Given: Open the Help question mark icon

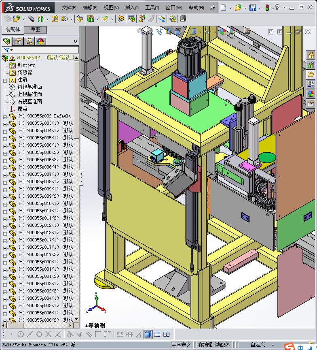Looking at the screenshot, I should point(277,7).
